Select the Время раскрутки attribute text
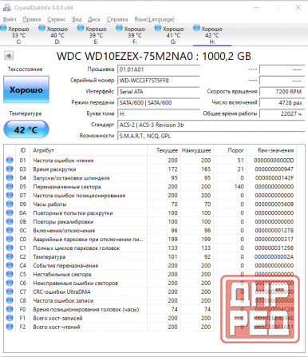This screenshot has width=308, height=357. (x=54, y=169)
